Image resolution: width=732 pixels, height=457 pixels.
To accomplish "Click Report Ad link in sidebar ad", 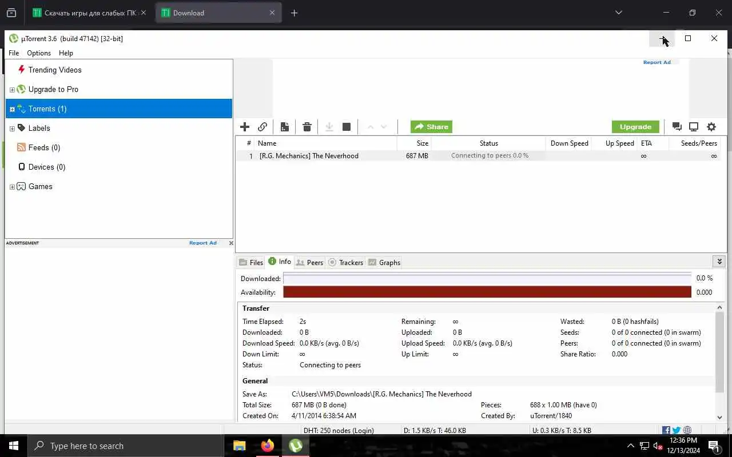I will (203, 243).
